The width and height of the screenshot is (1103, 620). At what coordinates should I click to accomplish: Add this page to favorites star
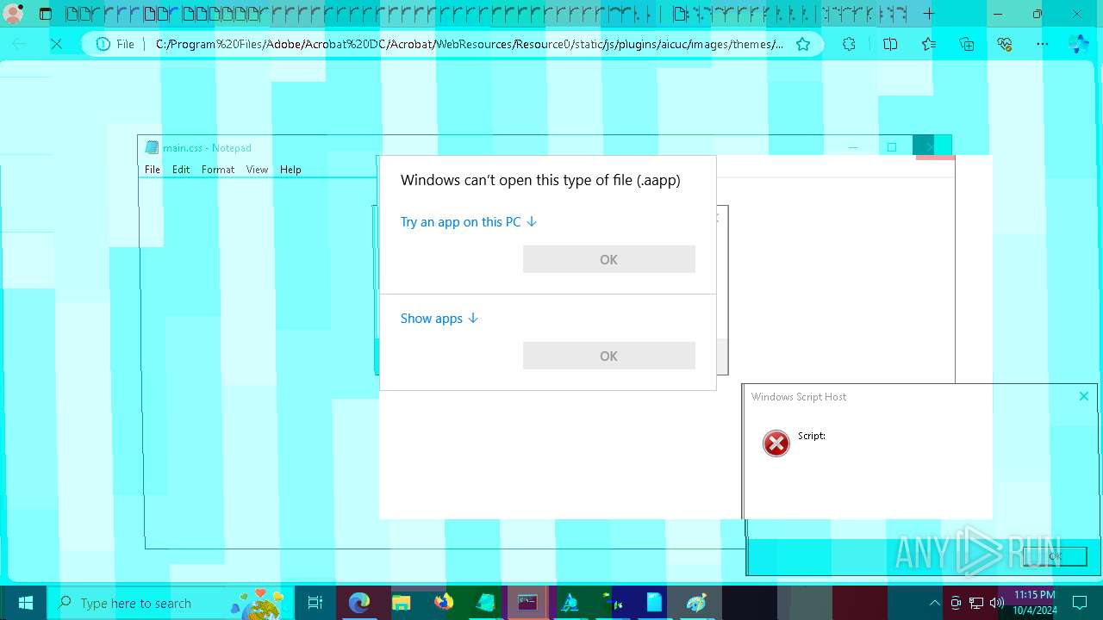click(803, 44)
